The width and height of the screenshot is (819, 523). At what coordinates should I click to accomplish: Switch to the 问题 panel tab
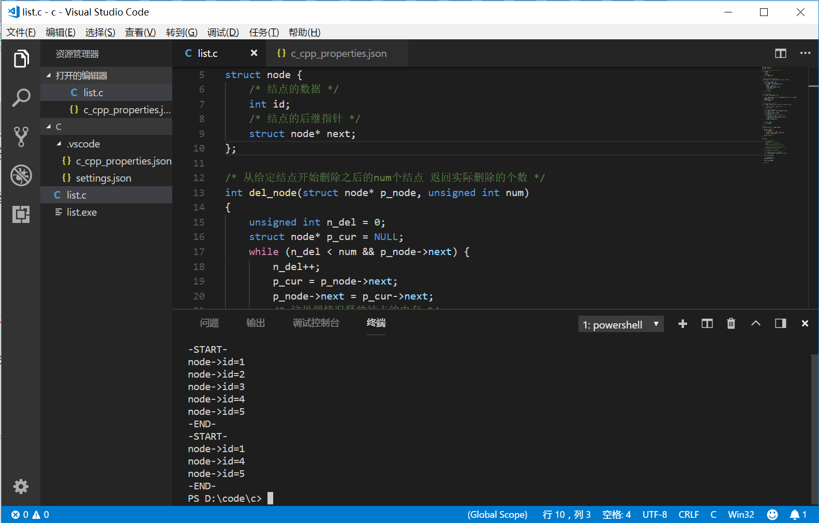210,323
